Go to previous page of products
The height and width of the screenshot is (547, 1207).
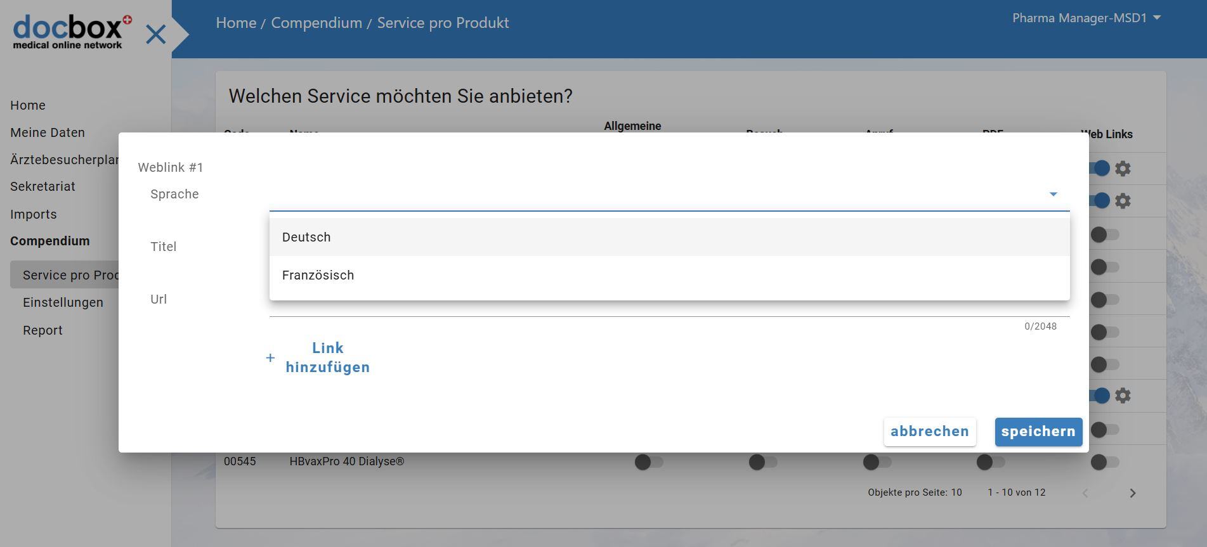(x=1085, y=493)
